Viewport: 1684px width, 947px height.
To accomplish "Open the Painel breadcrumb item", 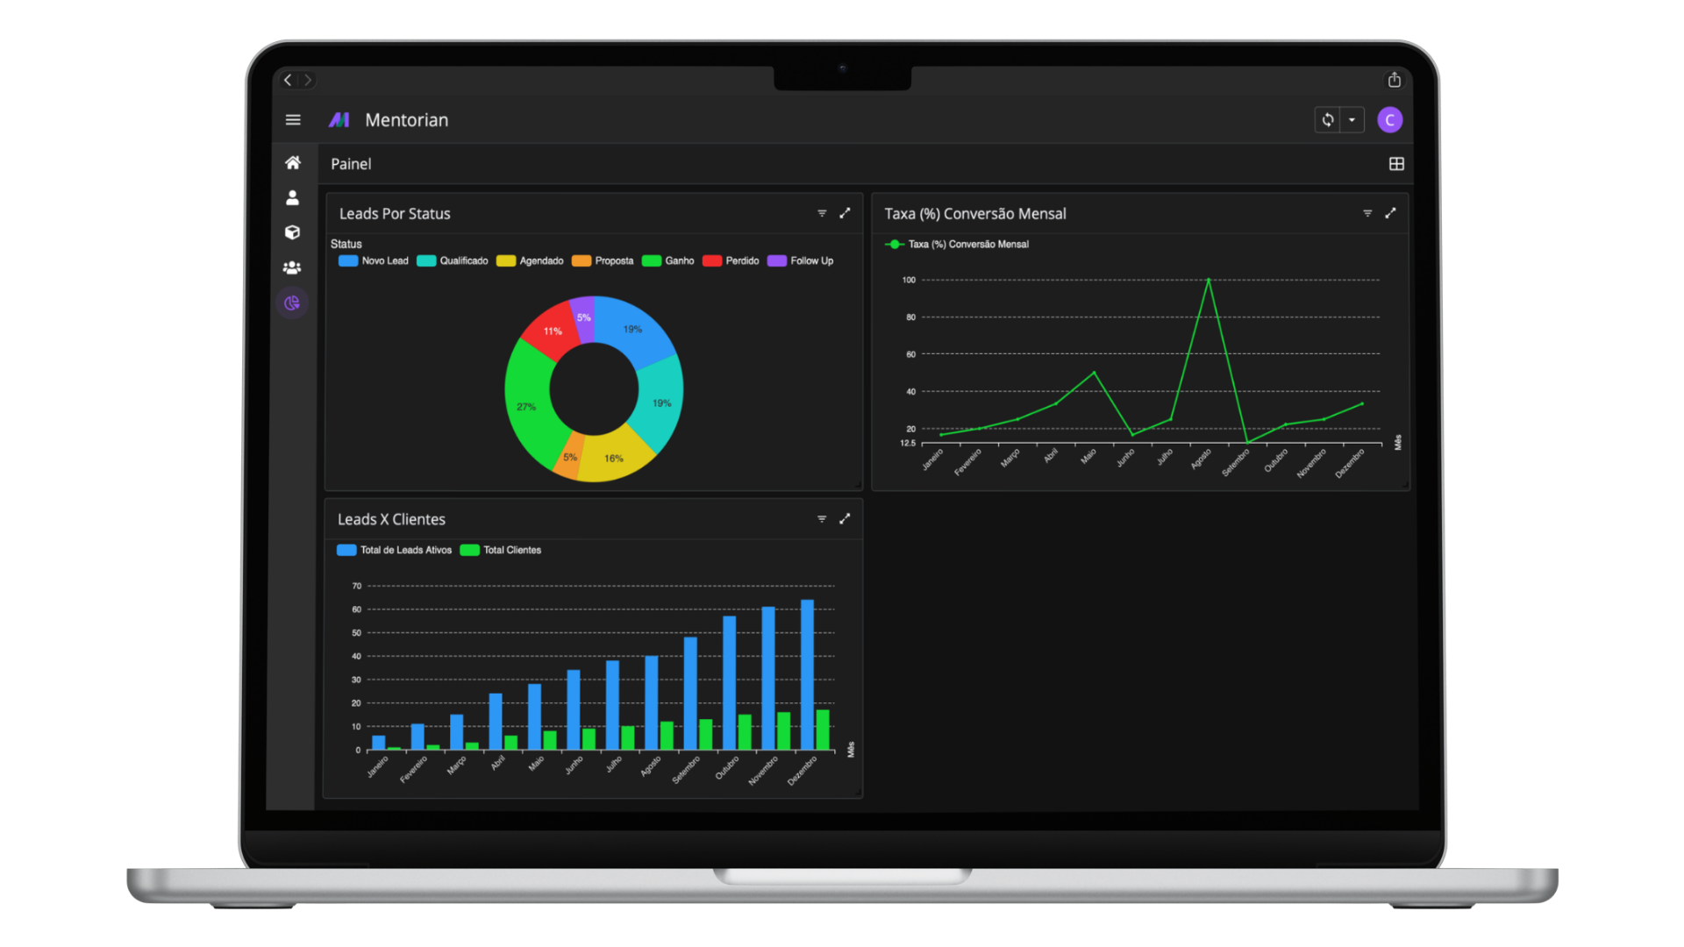I will [351, 164].
